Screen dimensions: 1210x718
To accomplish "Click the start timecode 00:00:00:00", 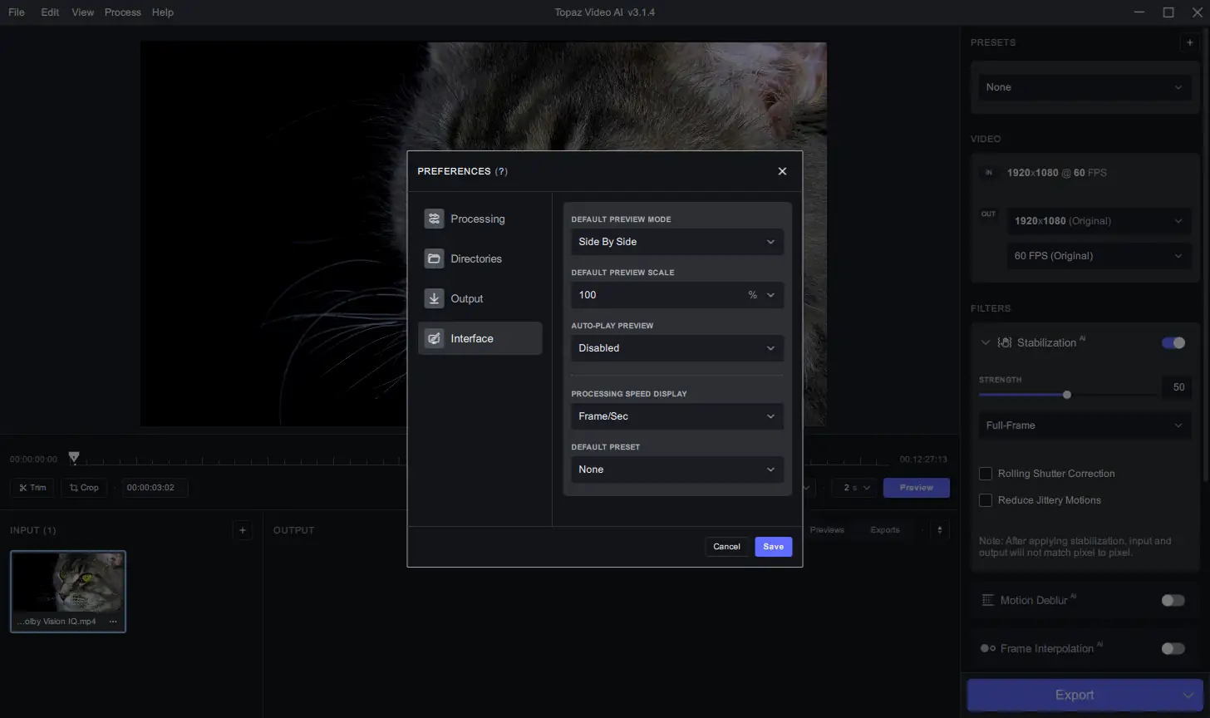I will [34, 460].
